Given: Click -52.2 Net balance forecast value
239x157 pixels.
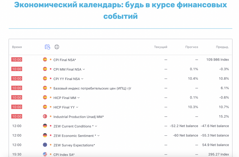Looking at the screenshot, I should 184,126.
